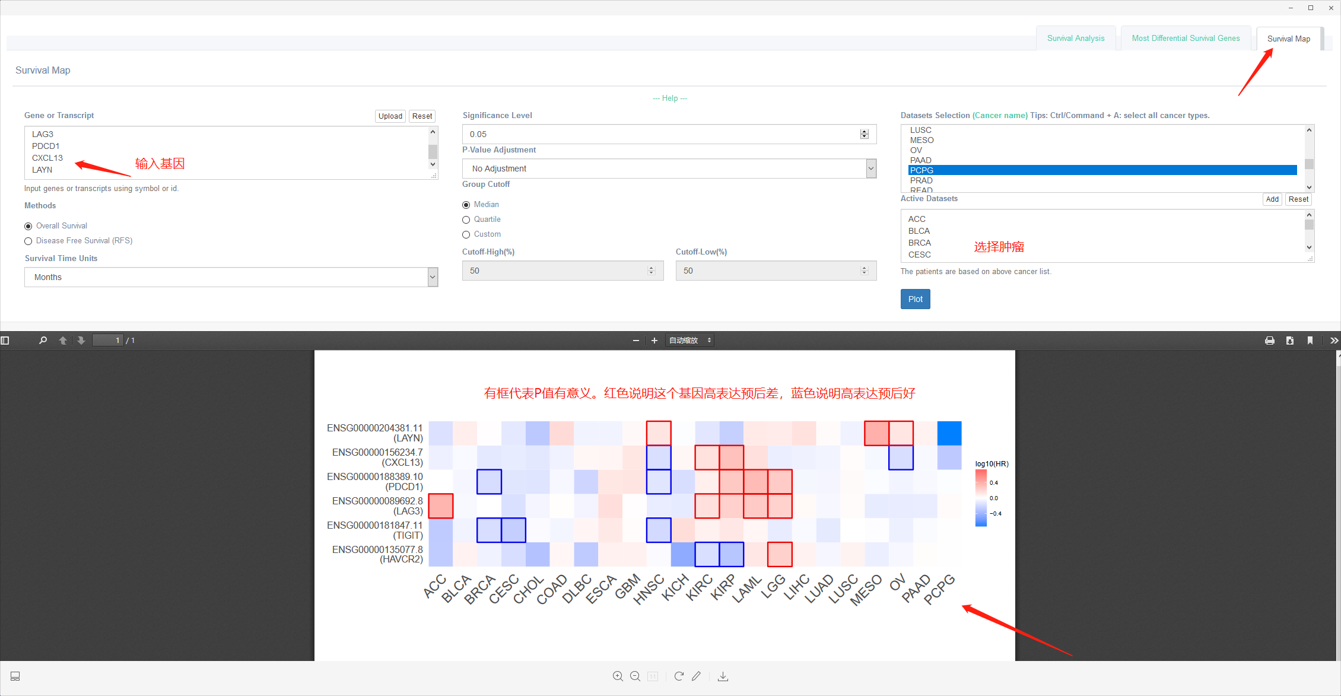Viewport: 1341px width, 696px height.
Task: Switch to the Survival Analysis tab
Action: [x=1075, y=39]
